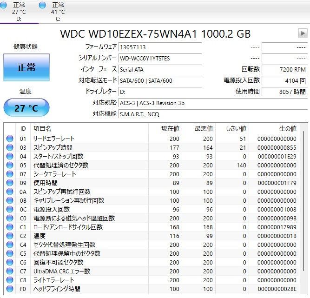Click the 項目名 column header
This screenshot has width=310, height=298.
click(89, 129)
